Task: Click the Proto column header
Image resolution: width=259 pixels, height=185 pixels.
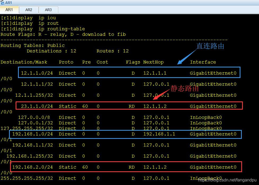Action: pyautogui.click(x=66, y=62)
